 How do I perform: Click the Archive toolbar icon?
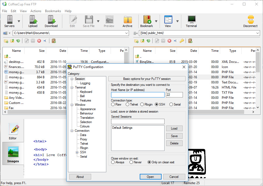[x=128, y=21]
